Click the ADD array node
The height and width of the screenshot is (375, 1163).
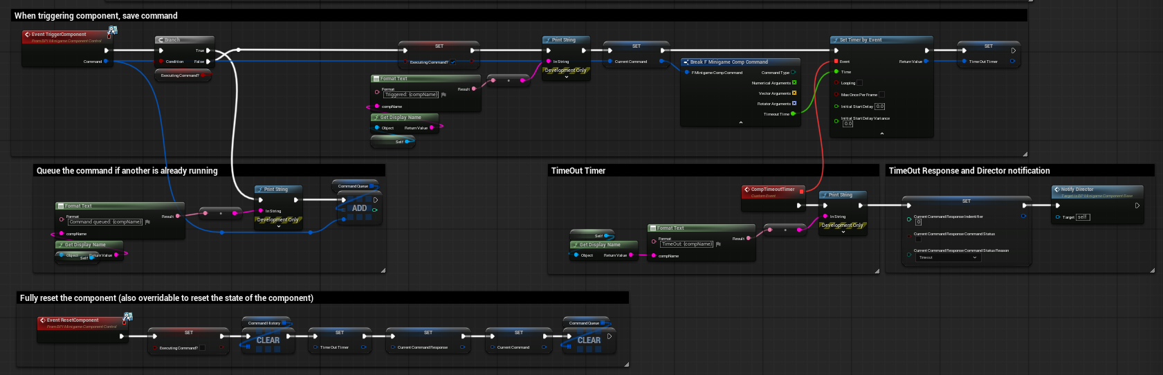pos(359,208)
